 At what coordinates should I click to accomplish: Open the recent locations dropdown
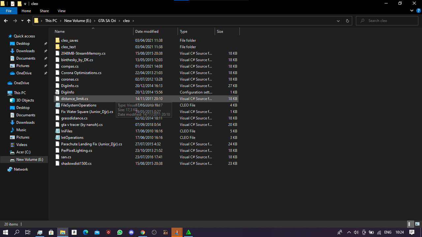22,21
